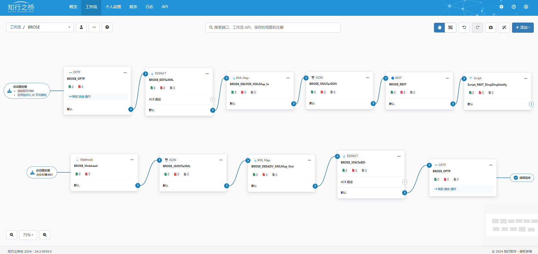The width and height of the screenshot is (538, 254).
Task: Open the settings gear in top bar
Action: [501, 7]
